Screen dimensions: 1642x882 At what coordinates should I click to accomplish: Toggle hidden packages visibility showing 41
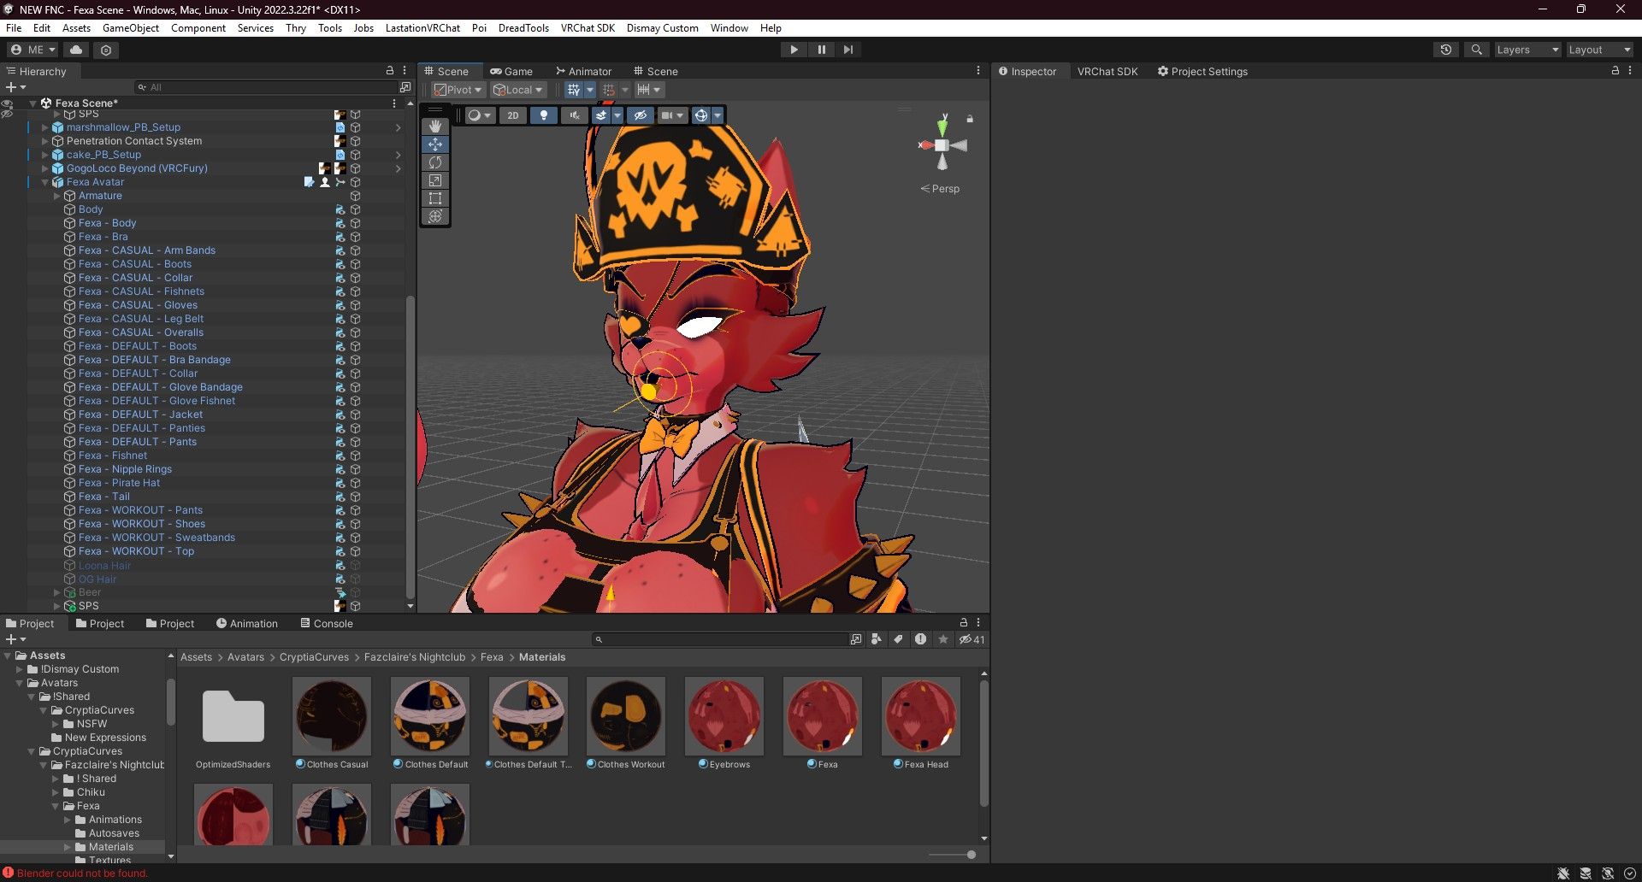tap(972, 639)
